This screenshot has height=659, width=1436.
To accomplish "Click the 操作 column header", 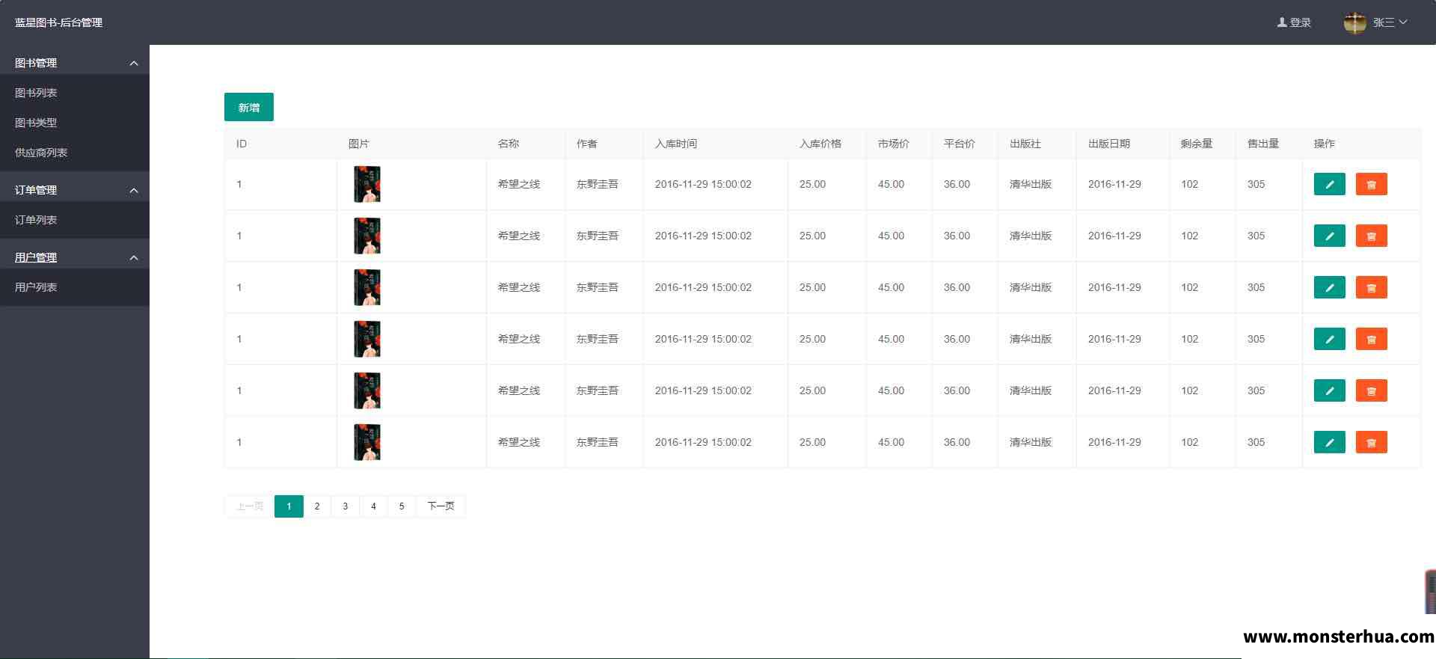I will [1325, 144].
